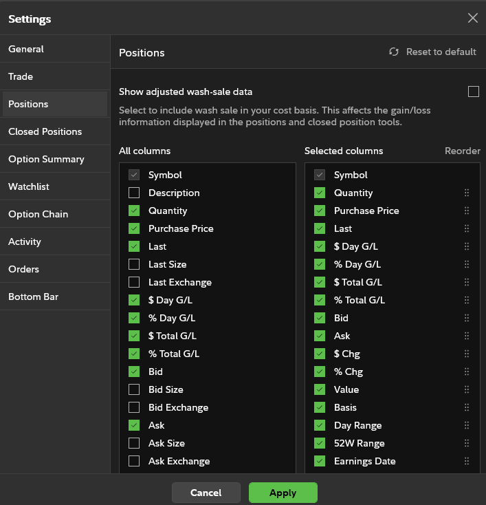Grab the drag handle beside Quantity
The image size is (486, 505).
pyautogui.click(x=467, y=193)
